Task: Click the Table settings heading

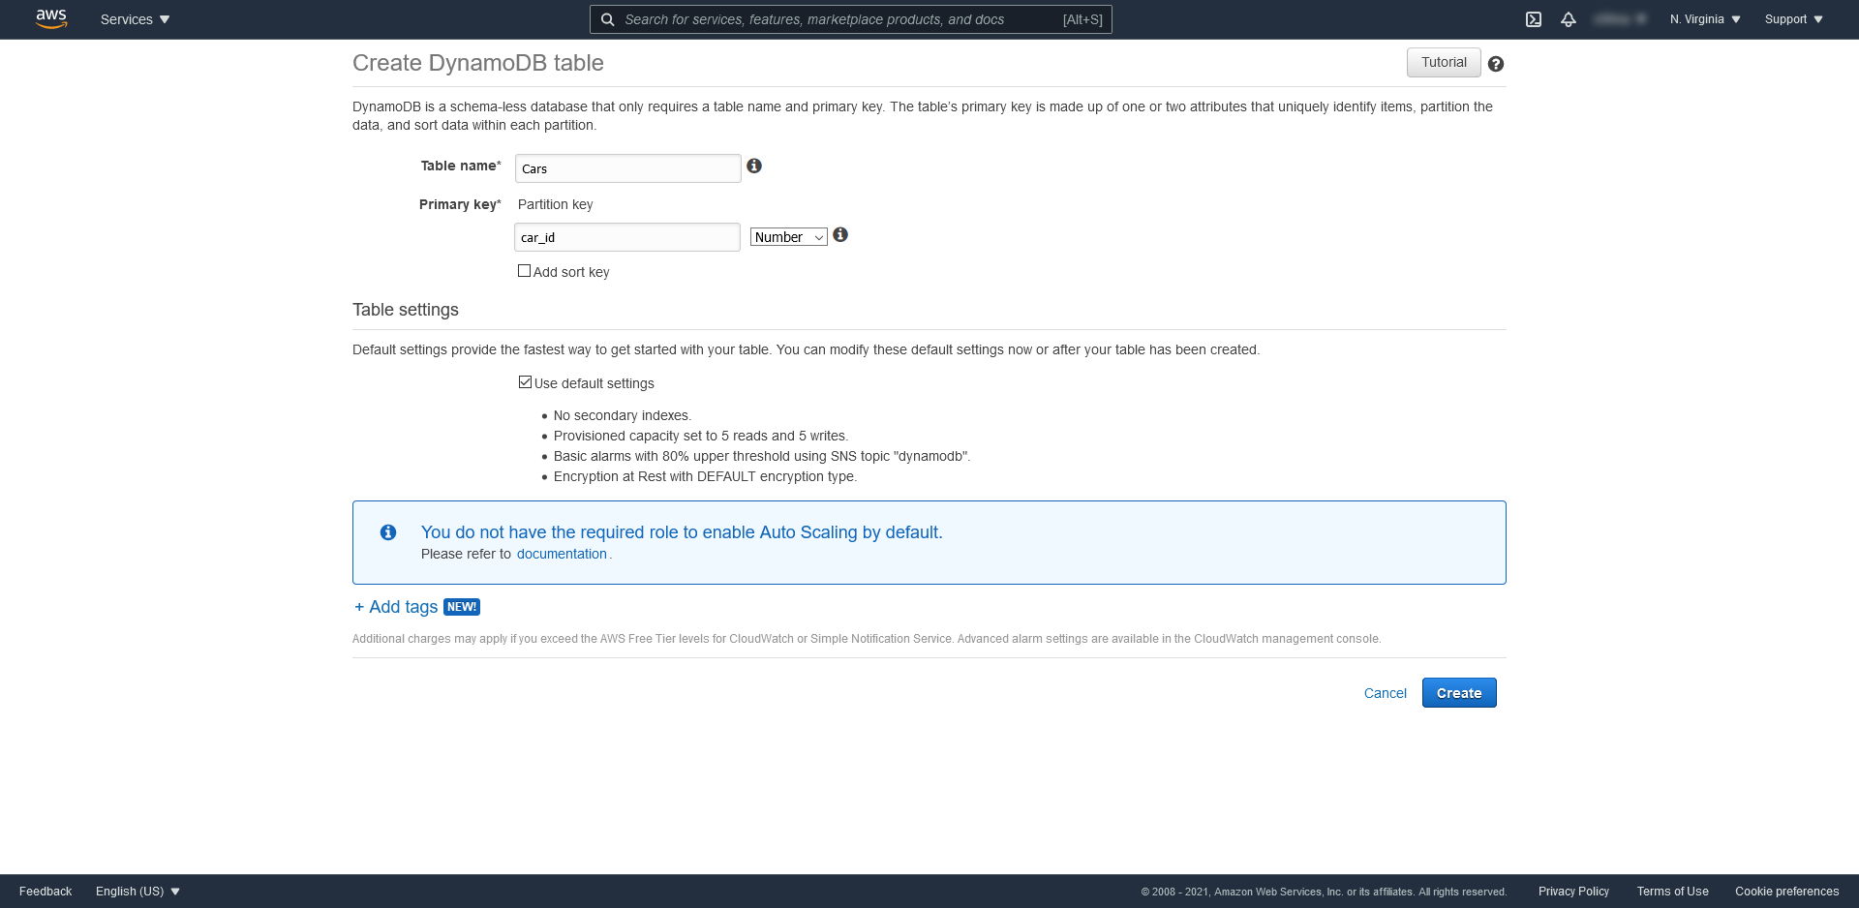Action: pos(406,310)
